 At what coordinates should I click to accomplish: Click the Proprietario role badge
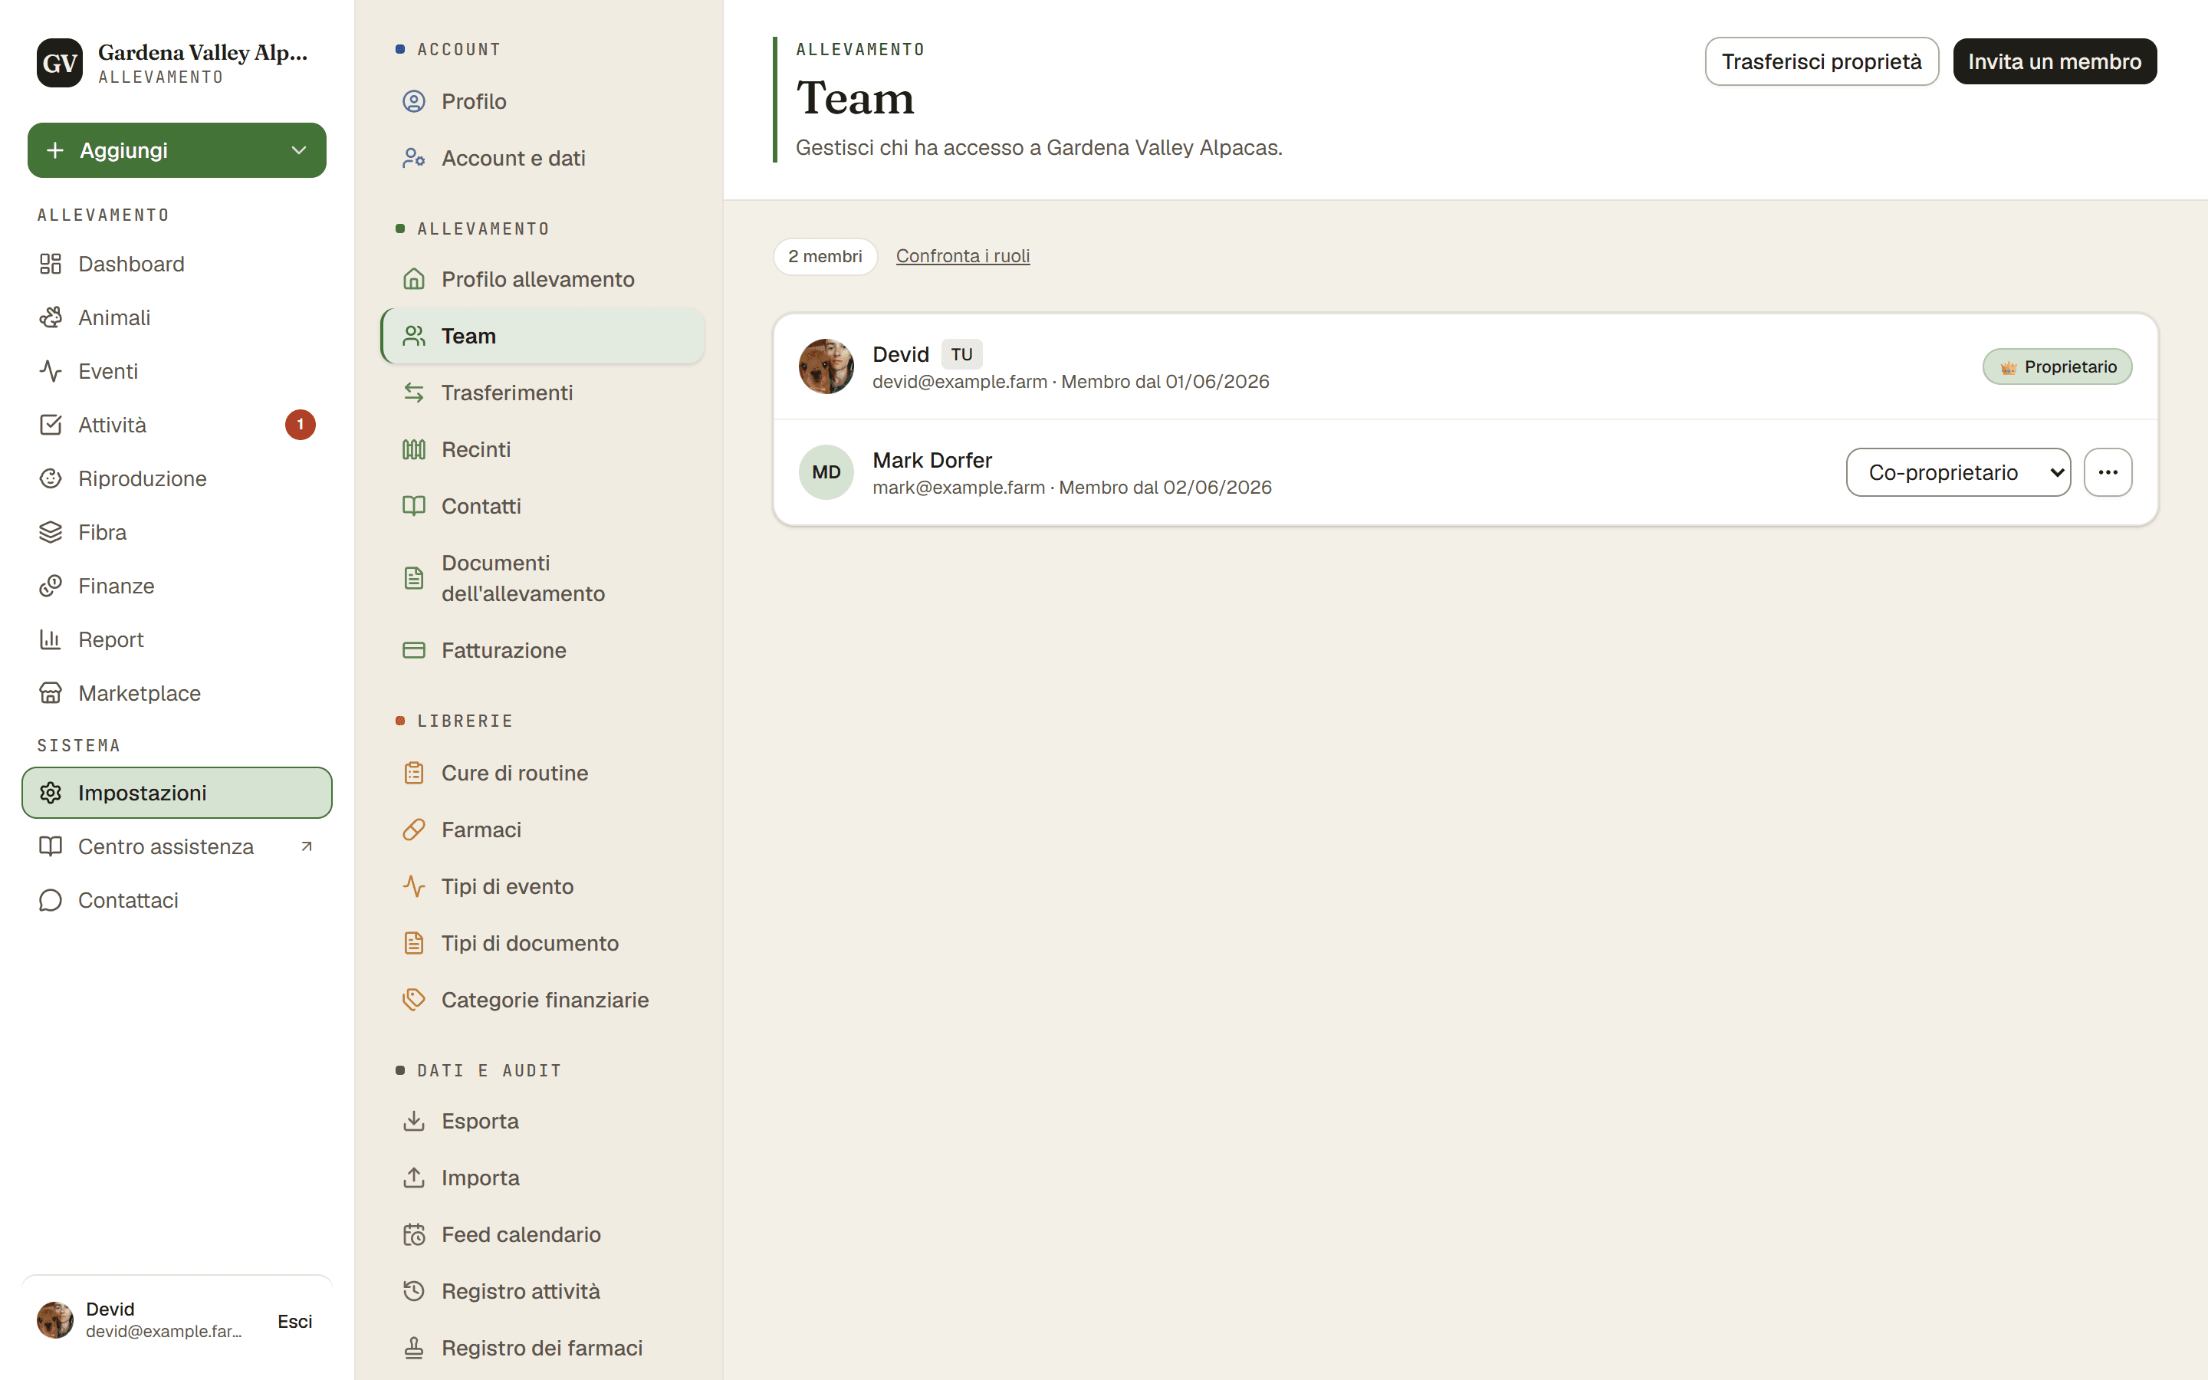point(2056,367)
